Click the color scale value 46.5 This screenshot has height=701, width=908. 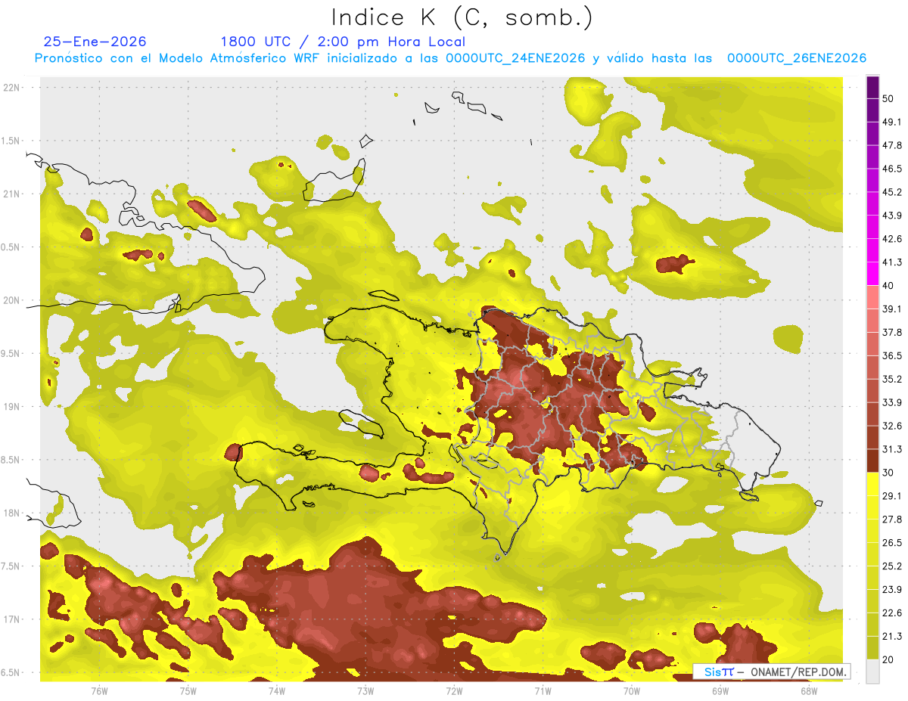(892, 169)
